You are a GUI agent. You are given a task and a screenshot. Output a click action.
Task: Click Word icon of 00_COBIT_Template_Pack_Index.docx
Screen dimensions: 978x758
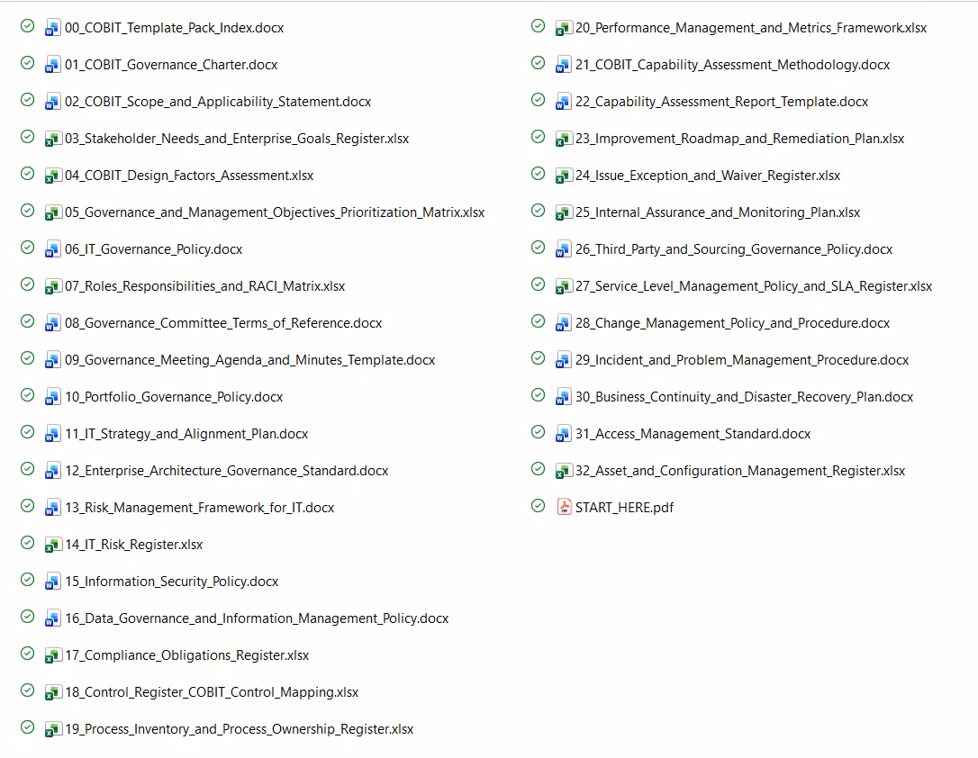point(52,28)
